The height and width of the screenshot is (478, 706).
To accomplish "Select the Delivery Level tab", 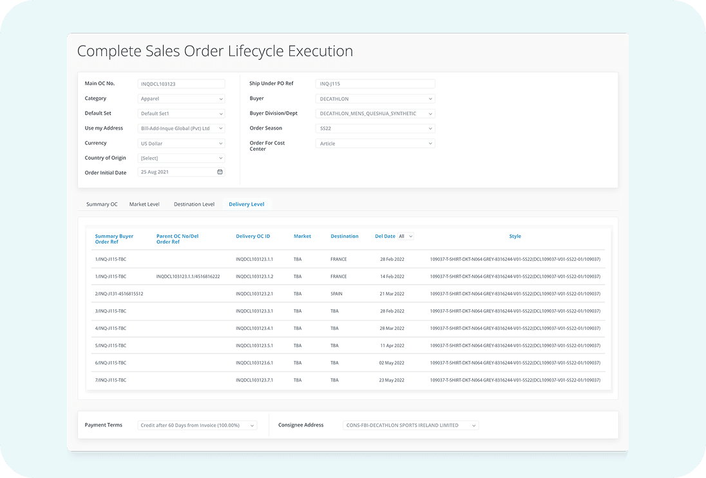I will (246, 204).
